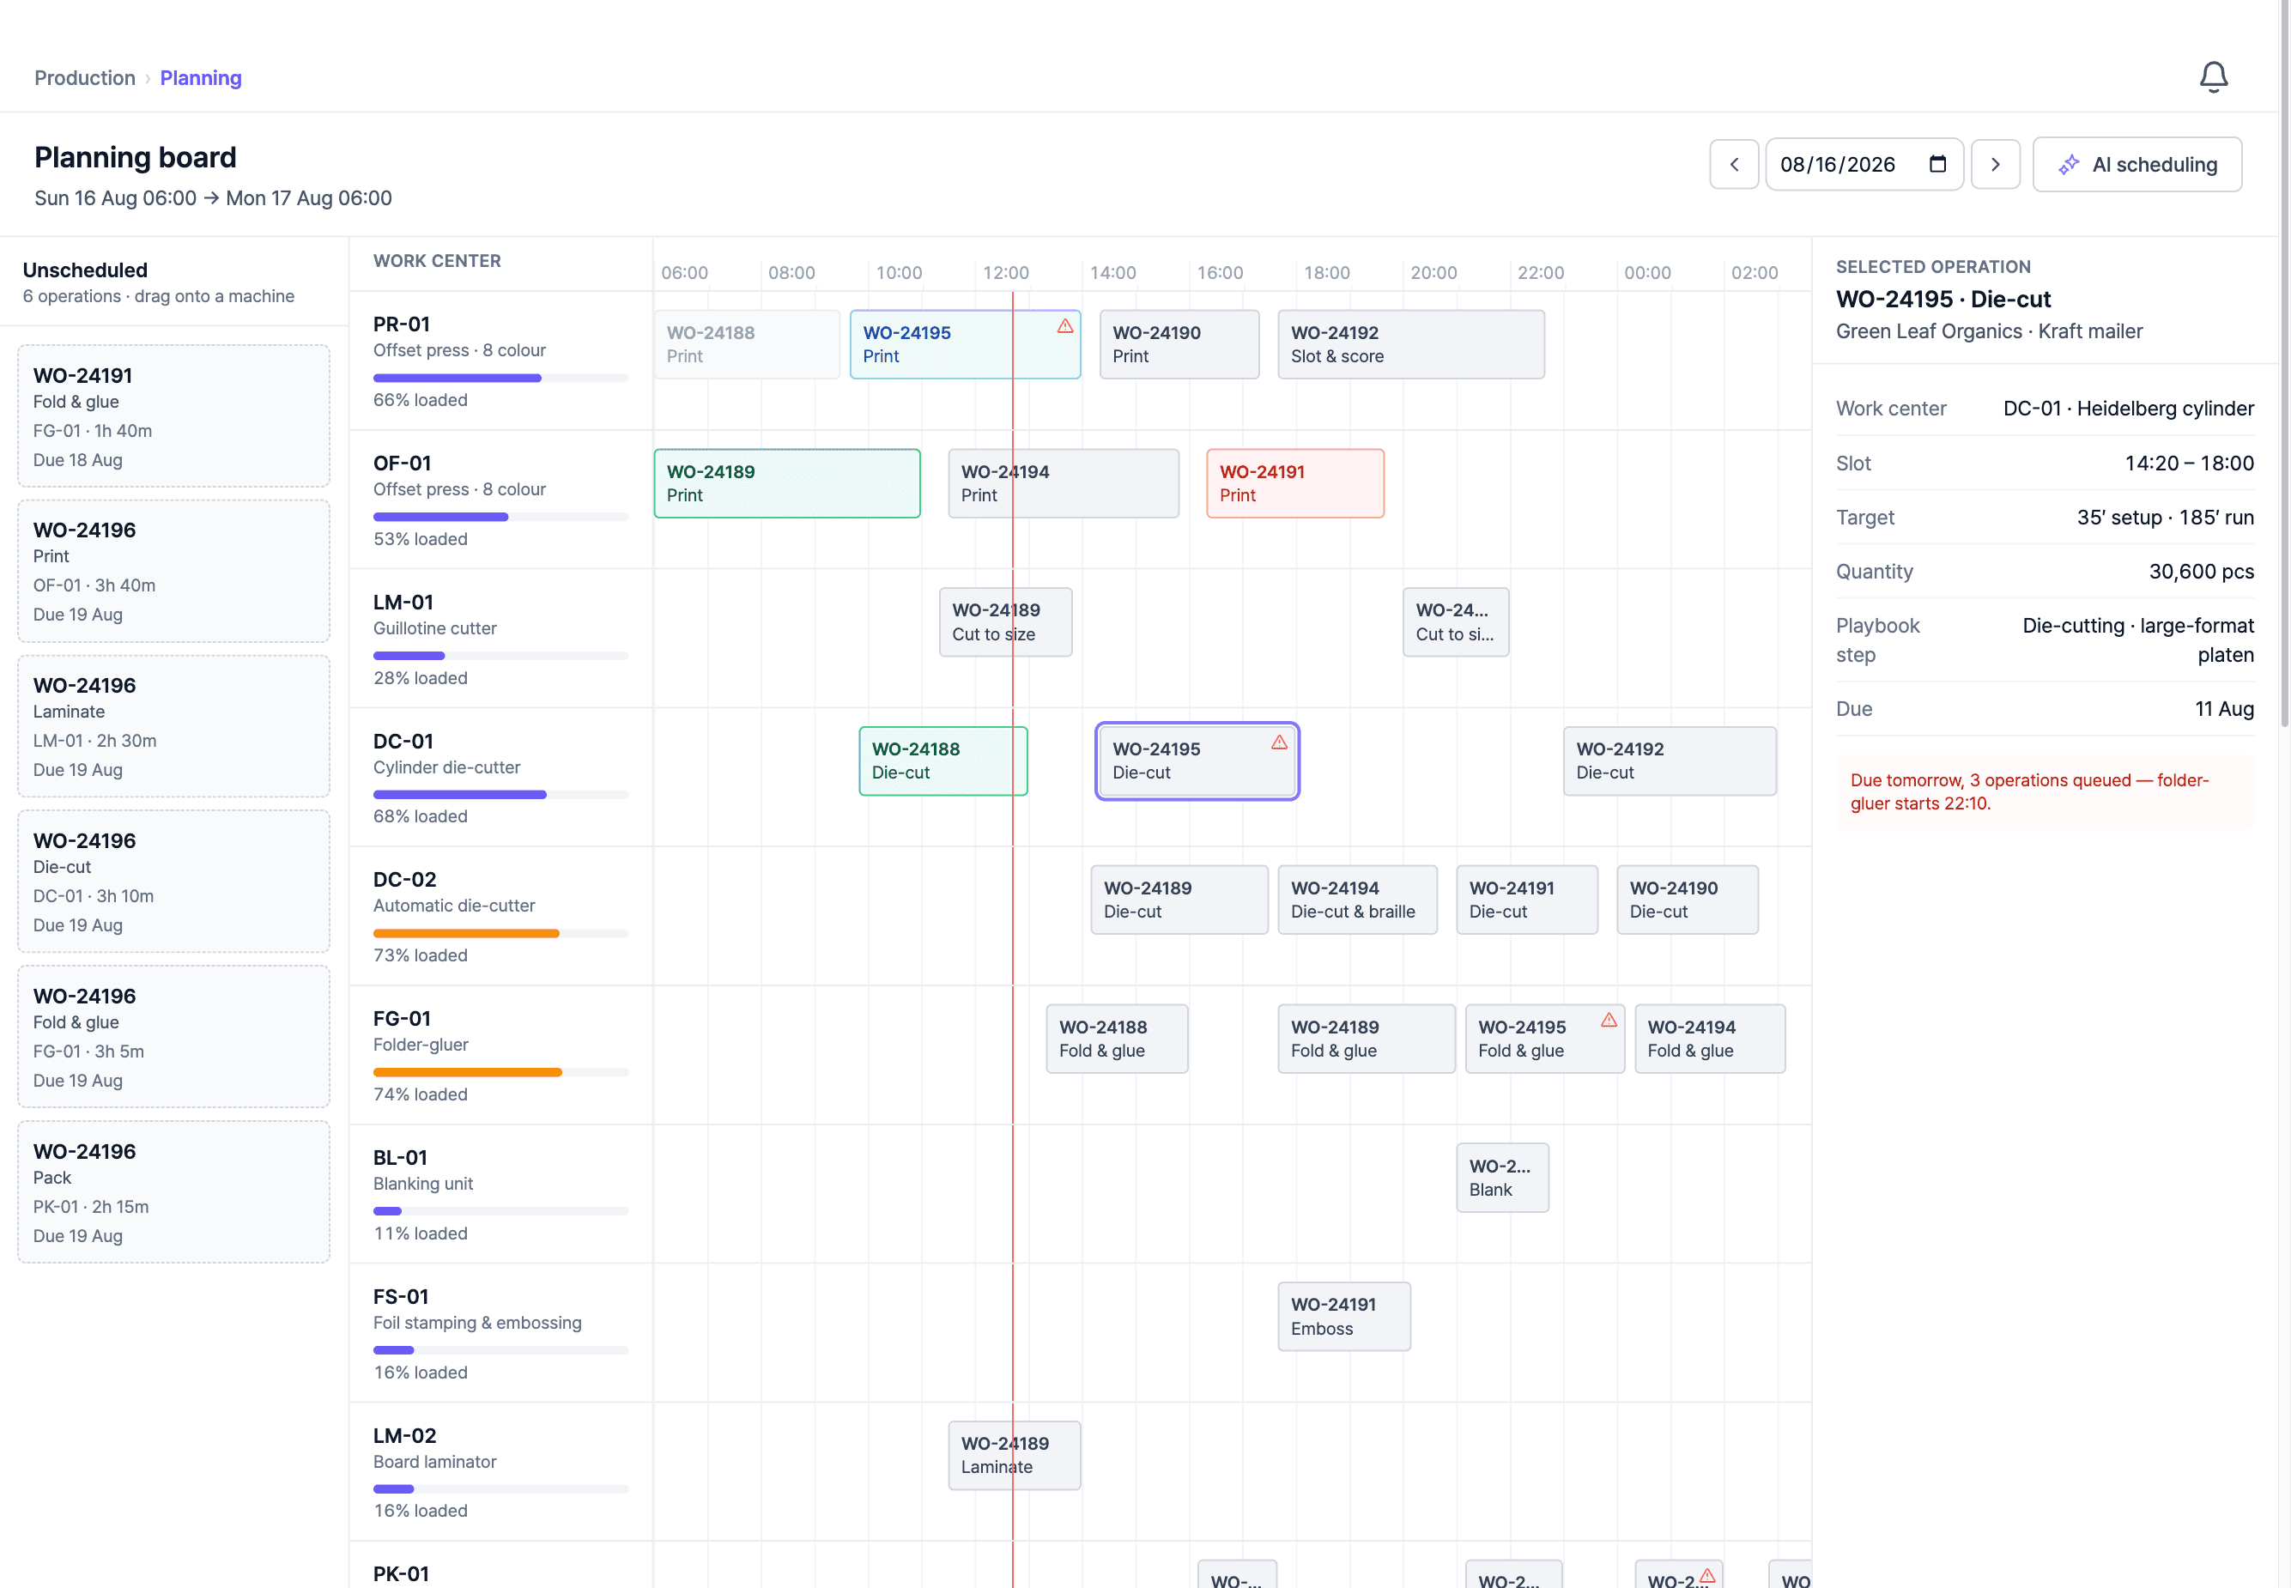Click the 08/16/2026 date field
This screenshot has width=2291, height=1588.
click(1864, 164)
